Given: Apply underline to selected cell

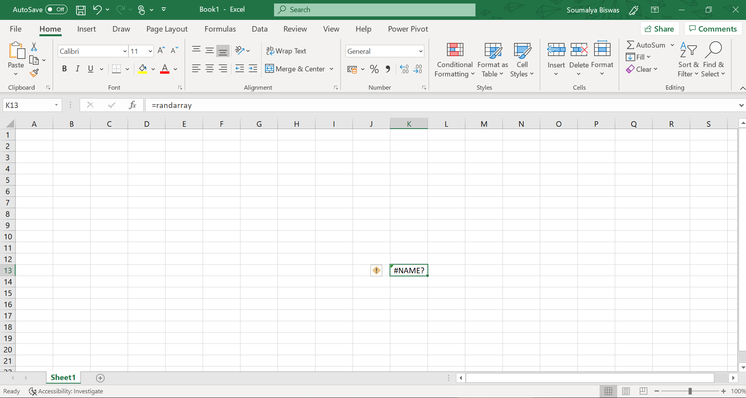Looking at the screenshot, I should [90, 69].
